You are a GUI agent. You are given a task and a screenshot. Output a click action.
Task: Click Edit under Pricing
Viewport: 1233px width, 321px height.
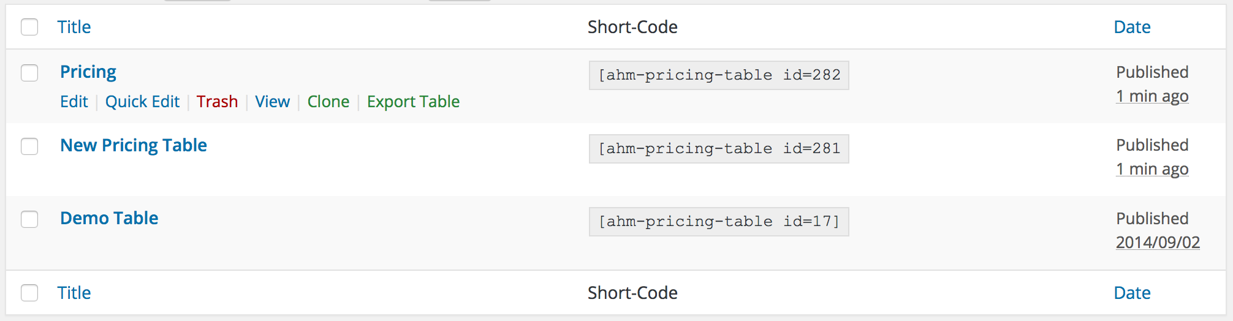(74, 102)
